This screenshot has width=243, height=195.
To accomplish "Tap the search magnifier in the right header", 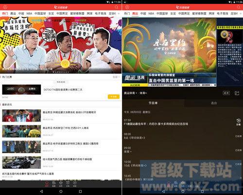I will (239, 7).
